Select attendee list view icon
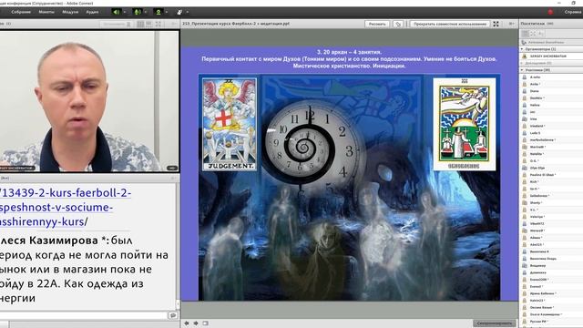583x328 pixels. [x=525, y=34]
